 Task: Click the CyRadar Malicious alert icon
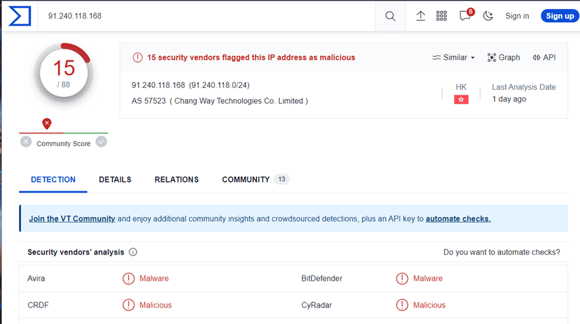[x=402, y=305]
